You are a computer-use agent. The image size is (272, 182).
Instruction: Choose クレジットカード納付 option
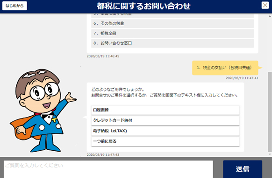[x=165, y=120]
